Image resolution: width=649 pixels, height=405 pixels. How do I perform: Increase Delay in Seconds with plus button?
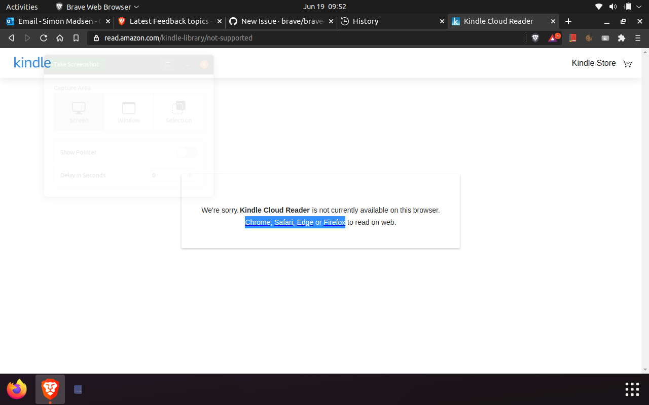[x=190, y=175]
